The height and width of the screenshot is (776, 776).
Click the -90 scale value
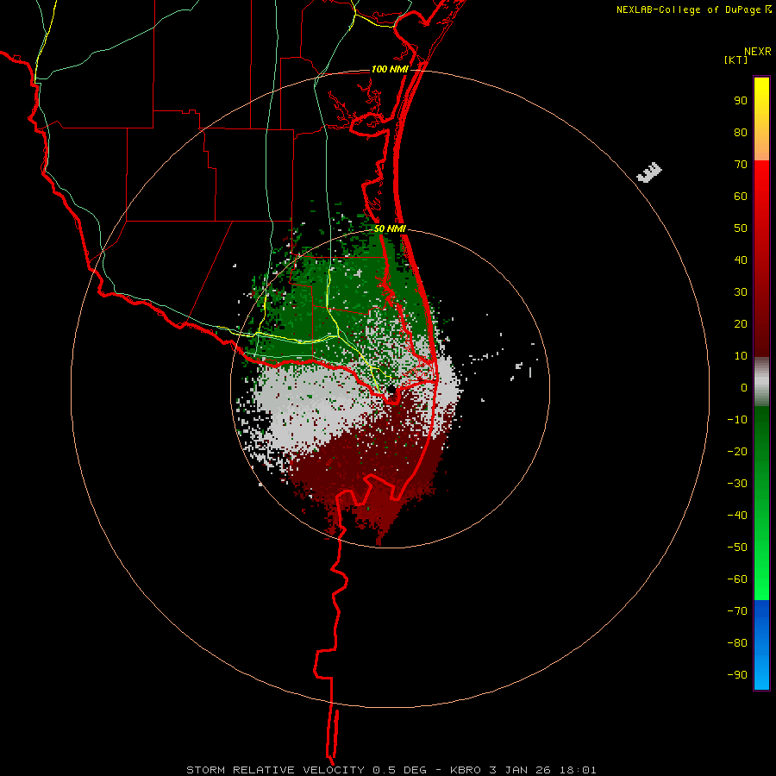[x=737, y=675]
